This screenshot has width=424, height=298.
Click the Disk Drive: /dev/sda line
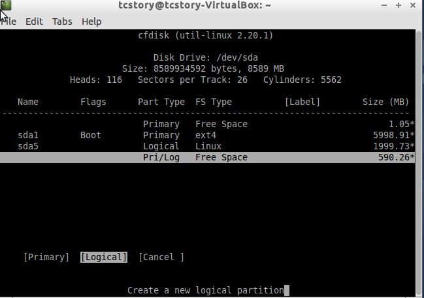coord(206,58)
